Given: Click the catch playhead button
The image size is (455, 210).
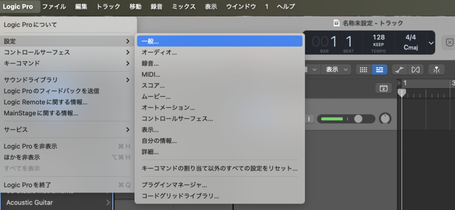Looking at the screenshot, I should [436, 70].
